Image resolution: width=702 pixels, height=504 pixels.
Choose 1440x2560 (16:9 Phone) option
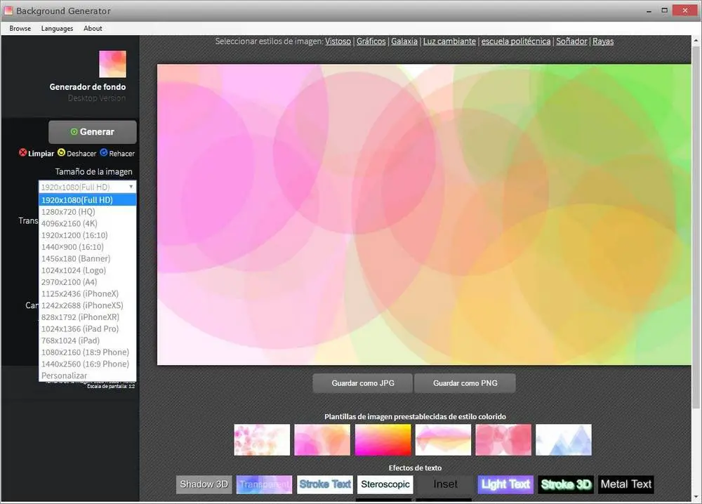pos(87,364)
